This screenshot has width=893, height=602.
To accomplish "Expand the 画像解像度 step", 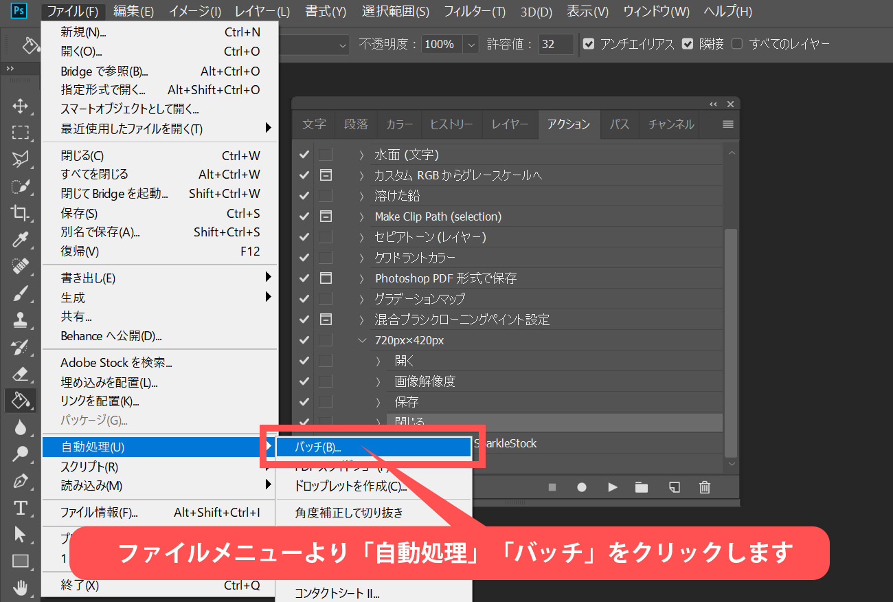I will click(378, 381).
